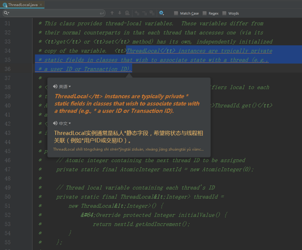The height and width of the screenshot is (250, 302).
Task: Click the Java class icon on the tab
Action: [x=5, y=5]
